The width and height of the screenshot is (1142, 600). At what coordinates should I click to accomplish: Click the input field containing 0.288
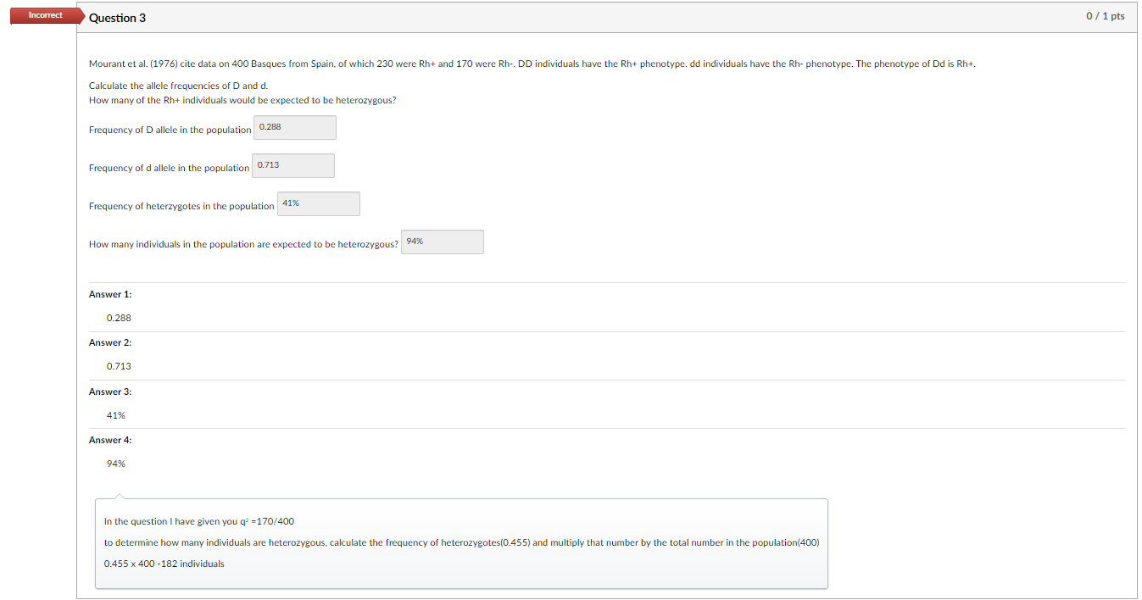(x=294, y=127)
